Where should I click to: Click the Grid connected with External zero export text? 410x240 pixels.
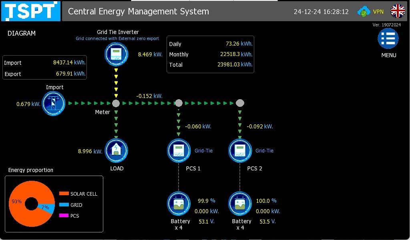(x=117, y=38)
